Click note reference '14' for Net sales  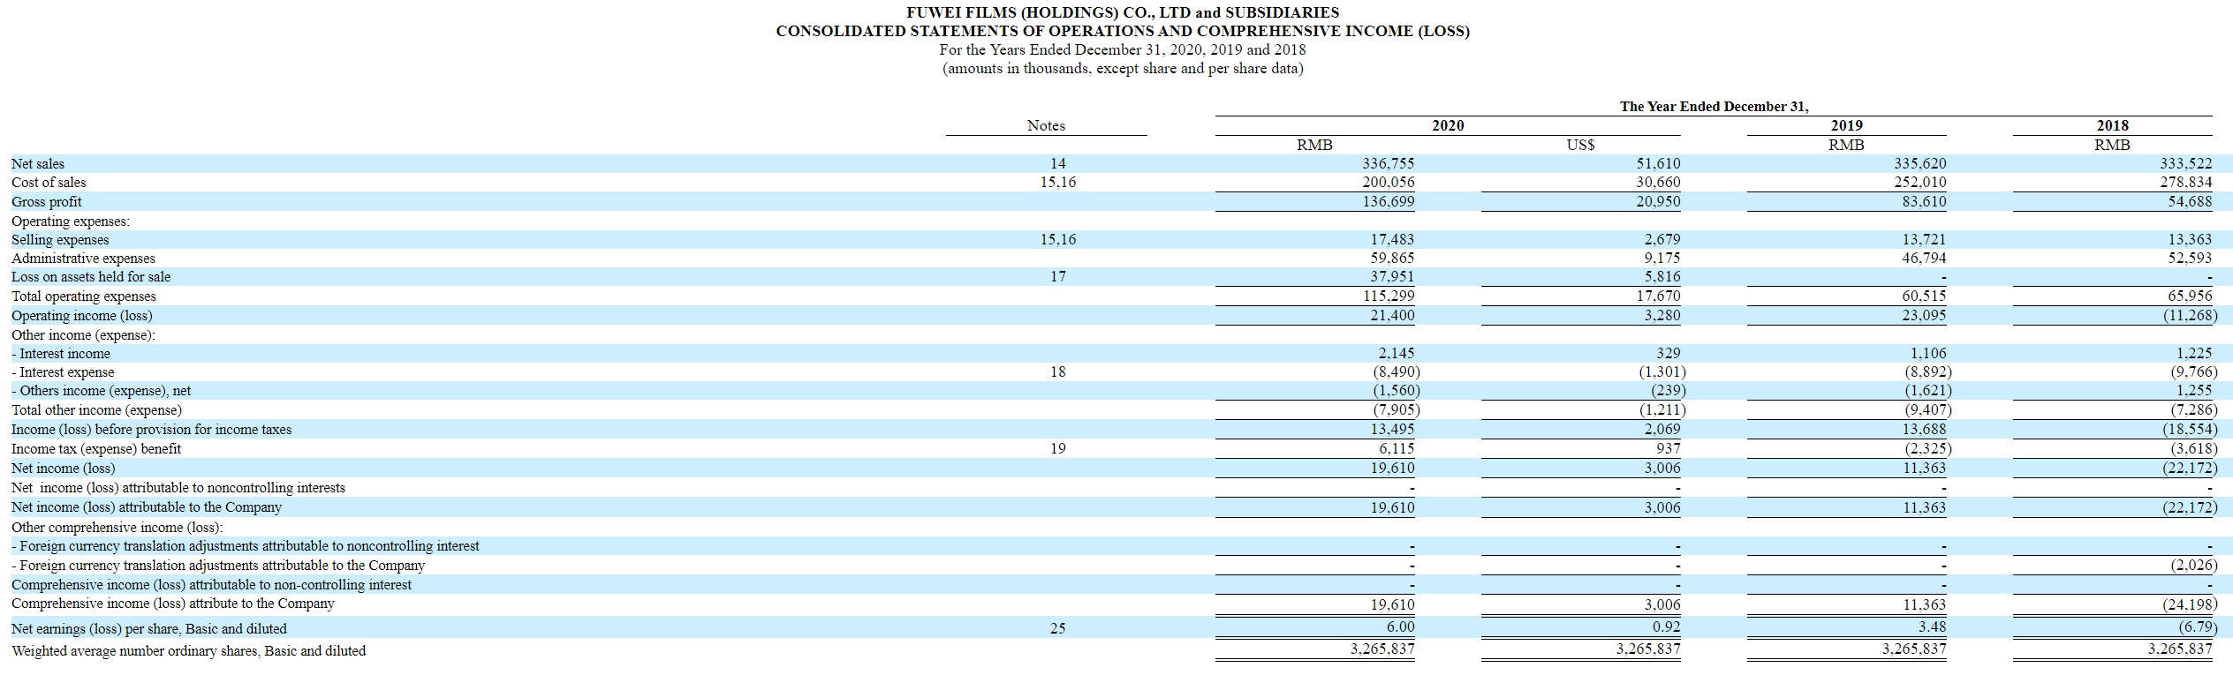tap(1058, 164)
